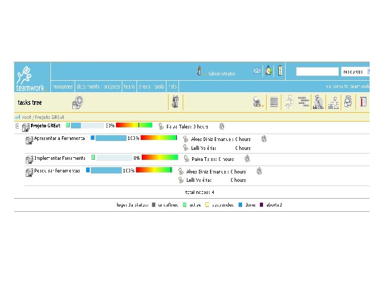Click assignment icon beside Alves Diniz in Pesquisar row
Viewport: 378px width, 283px height.
181,171
